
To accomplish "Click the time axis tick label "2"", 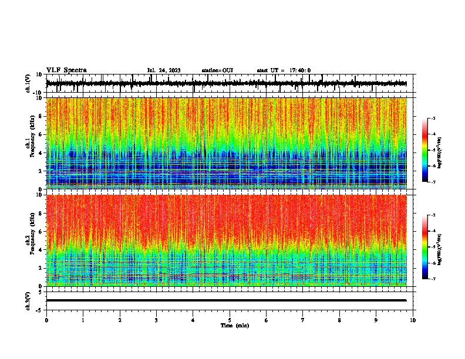I will pyautogui.click(x=120, y=320).
